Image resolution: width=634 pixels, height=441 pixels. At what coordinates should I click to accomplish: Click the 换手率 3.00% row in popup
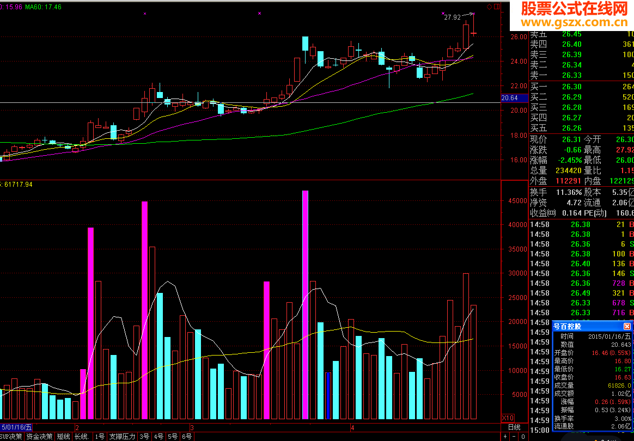click(593, 419)
